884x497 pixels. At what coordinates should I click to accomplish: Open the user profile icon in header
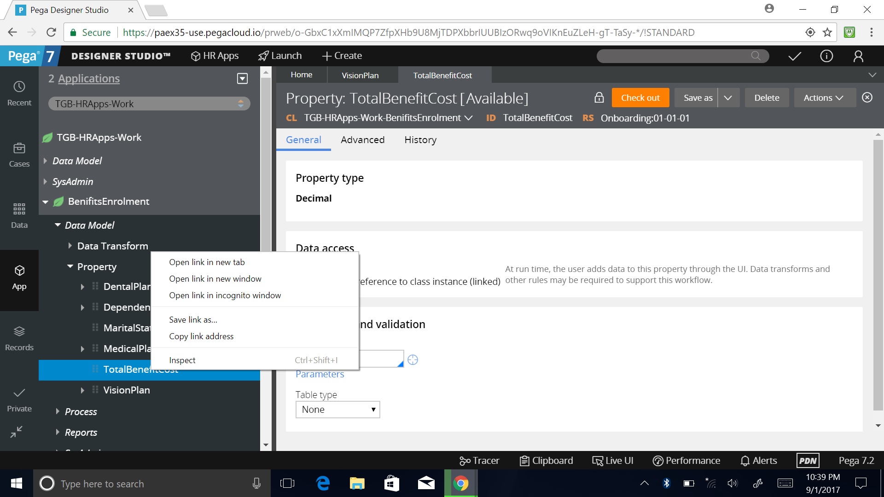[x=858, y=56]
